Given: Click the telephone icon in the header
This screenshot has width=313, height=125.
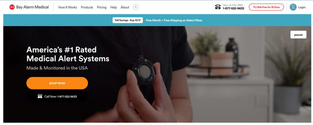Looking at the screenshot, I should click(218, 7).
